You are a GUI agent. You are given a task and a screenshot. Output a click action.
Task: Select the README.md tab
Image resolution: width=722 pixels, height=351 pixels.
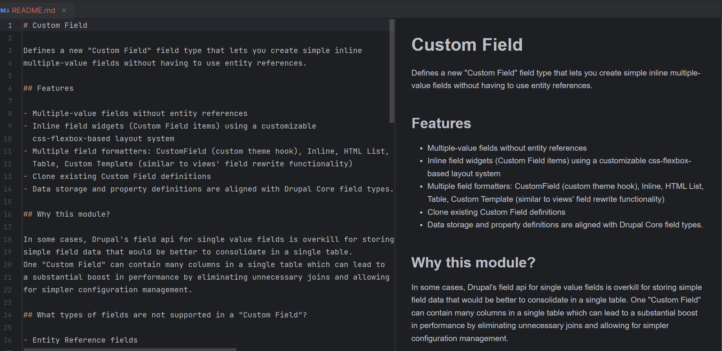pos(34,10)
